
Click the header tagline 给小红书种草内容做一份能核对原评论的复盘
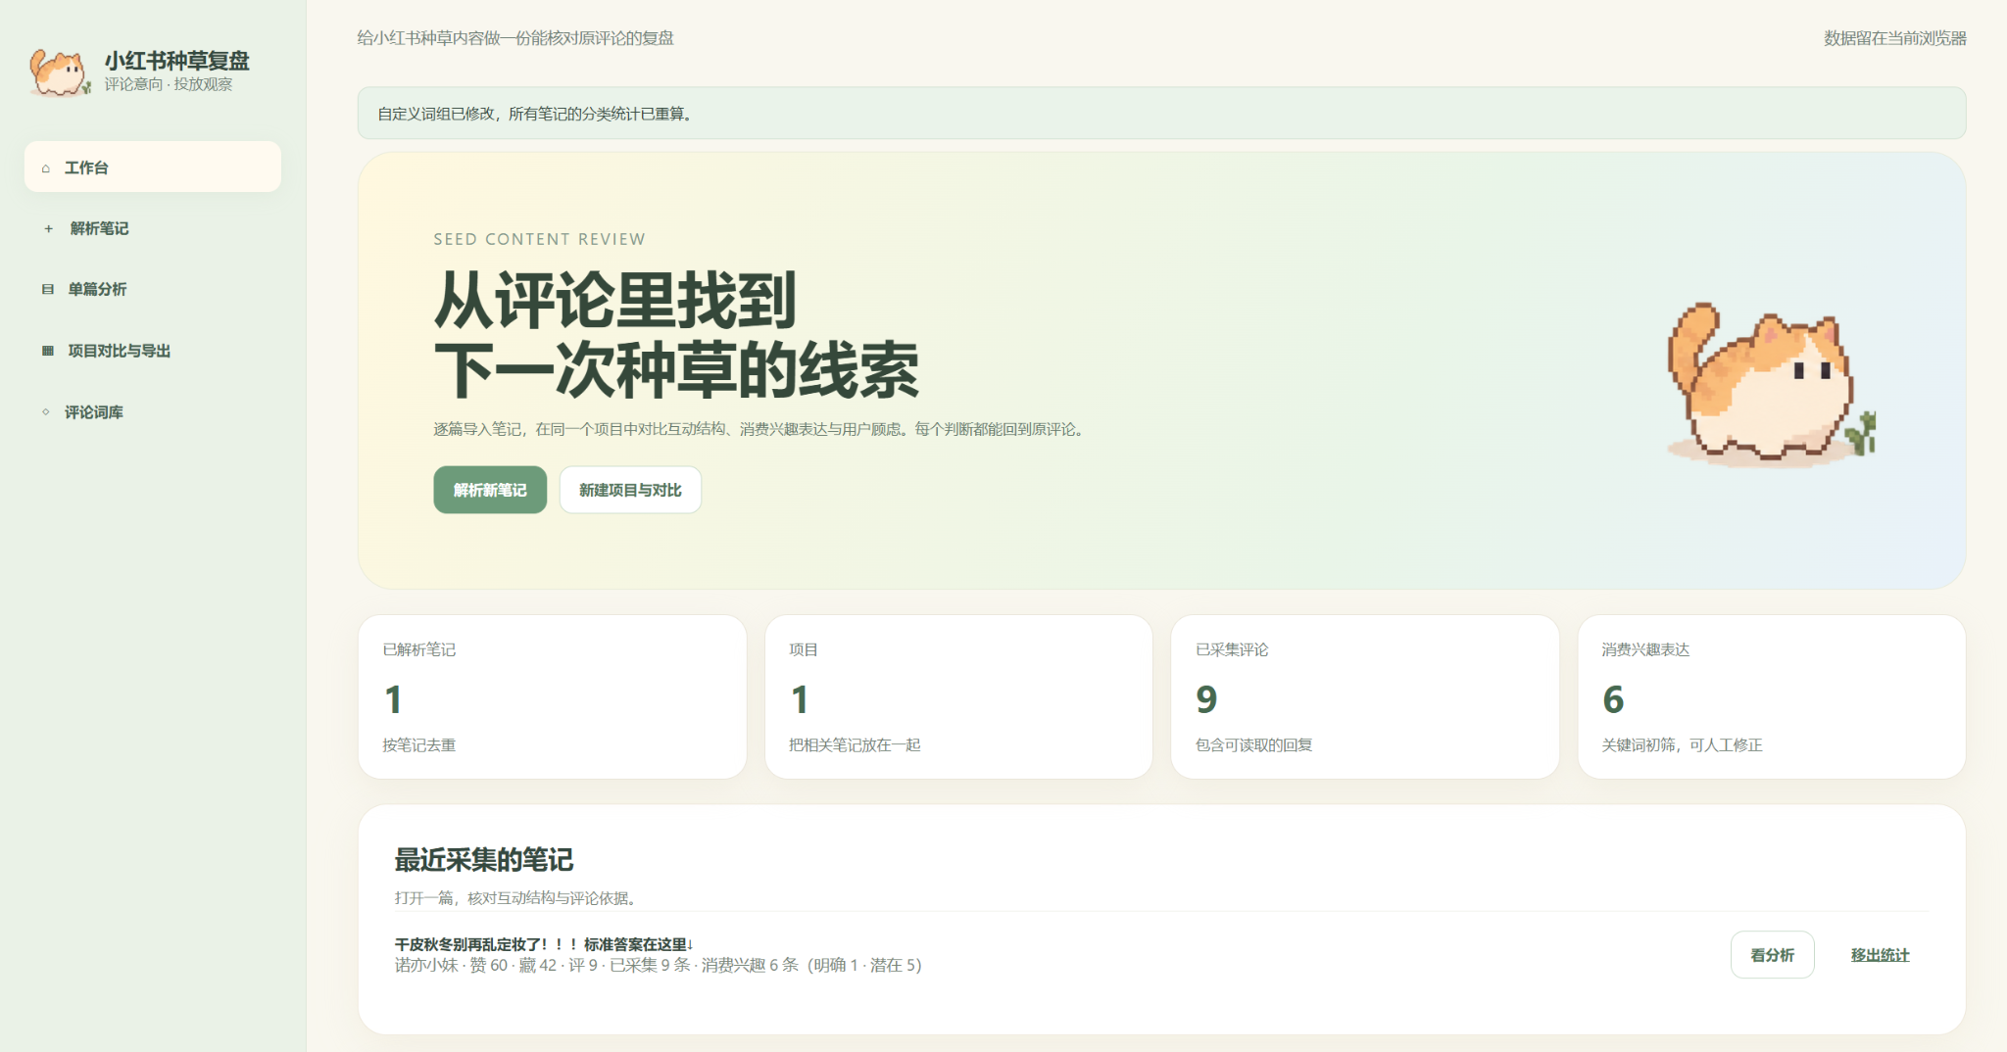(x=515, y=38)
